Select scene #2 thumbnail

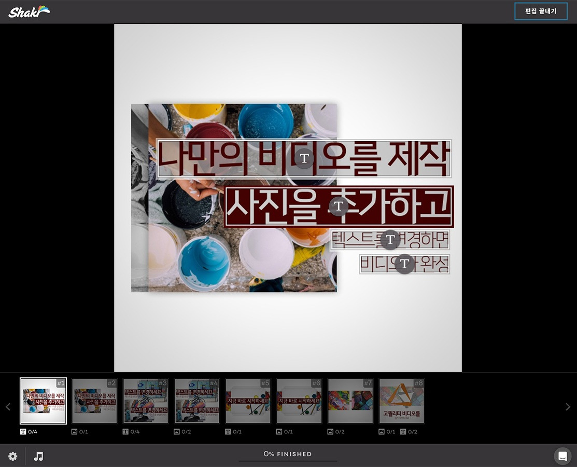click(x=94, y=401)
